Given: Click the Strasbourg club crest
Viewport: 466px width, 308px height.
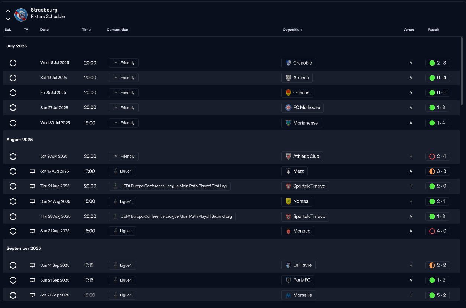Looking at the screenshot, I should tap(21, 14).
